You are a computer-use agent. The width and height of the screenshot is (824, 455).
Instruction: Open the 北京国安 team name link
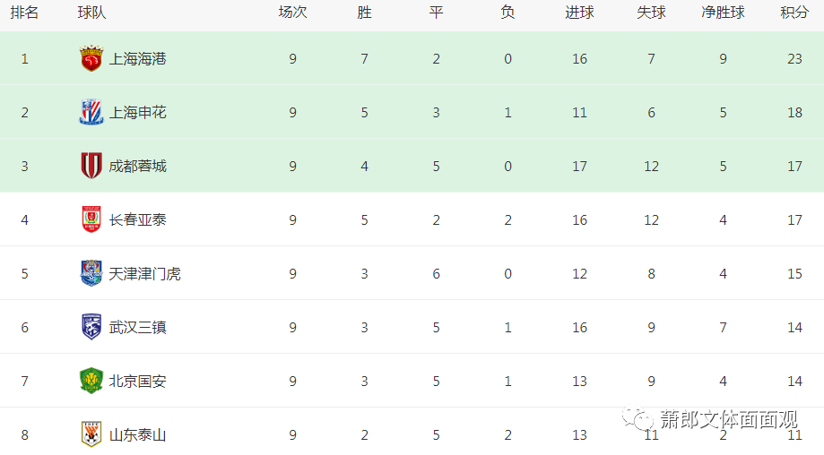tap(138, 382)
